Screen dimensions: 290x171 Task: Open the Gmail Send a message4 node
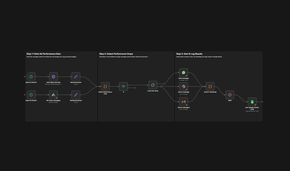[183, 102]
